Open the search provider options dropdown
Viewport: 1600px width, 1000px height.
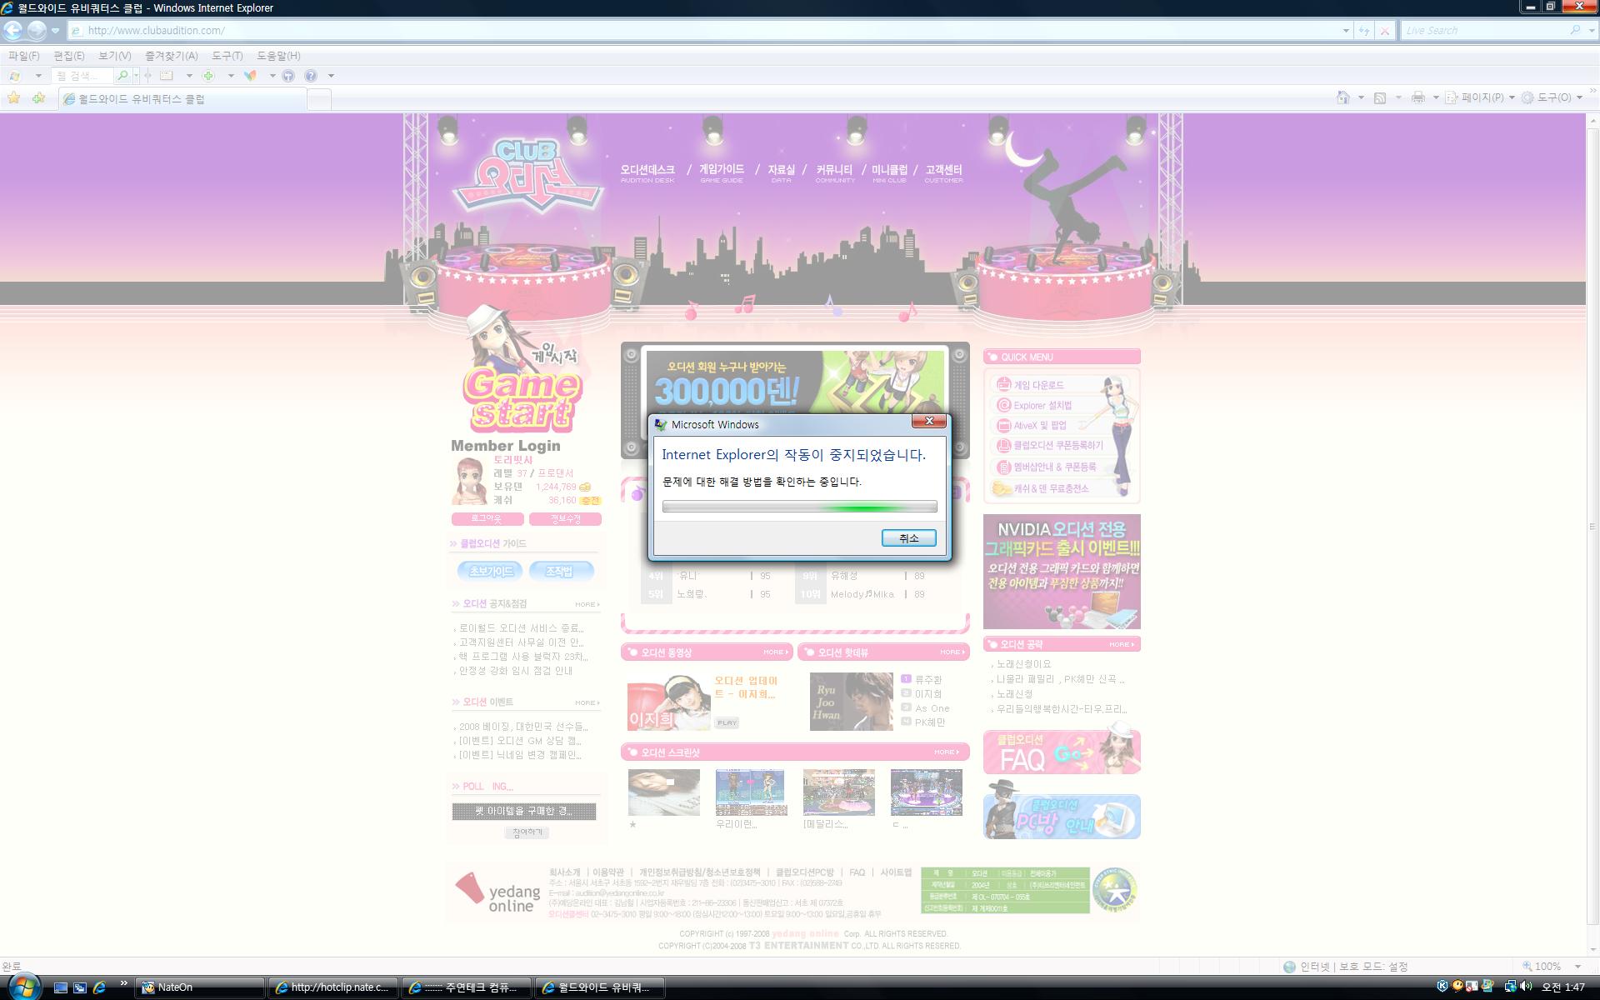tap(1590, 31)
